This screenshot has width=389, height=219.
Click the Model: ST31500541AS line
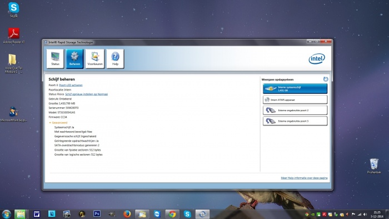(62, 112)
